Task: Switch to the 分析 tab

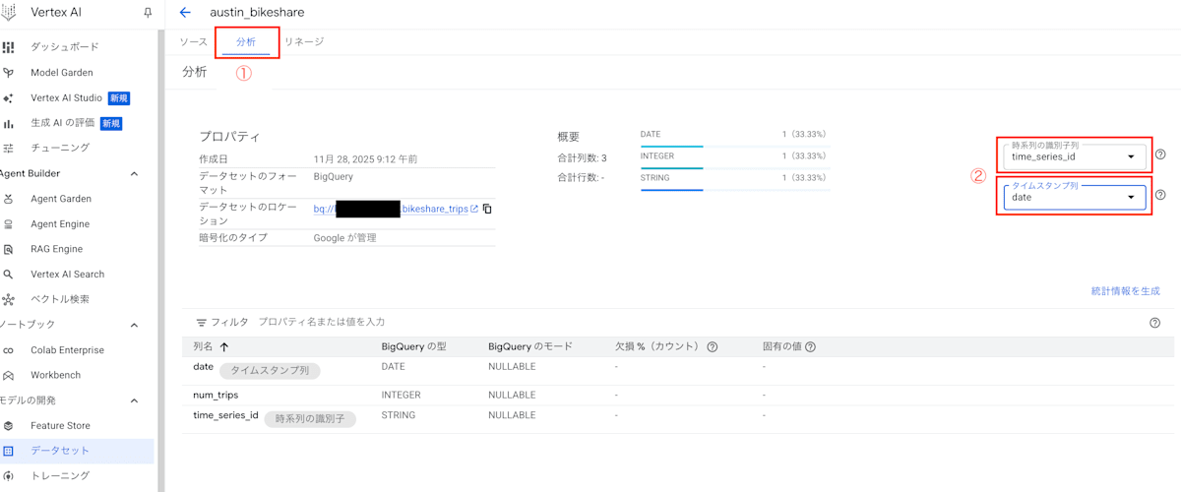Action: coord(246,42)
